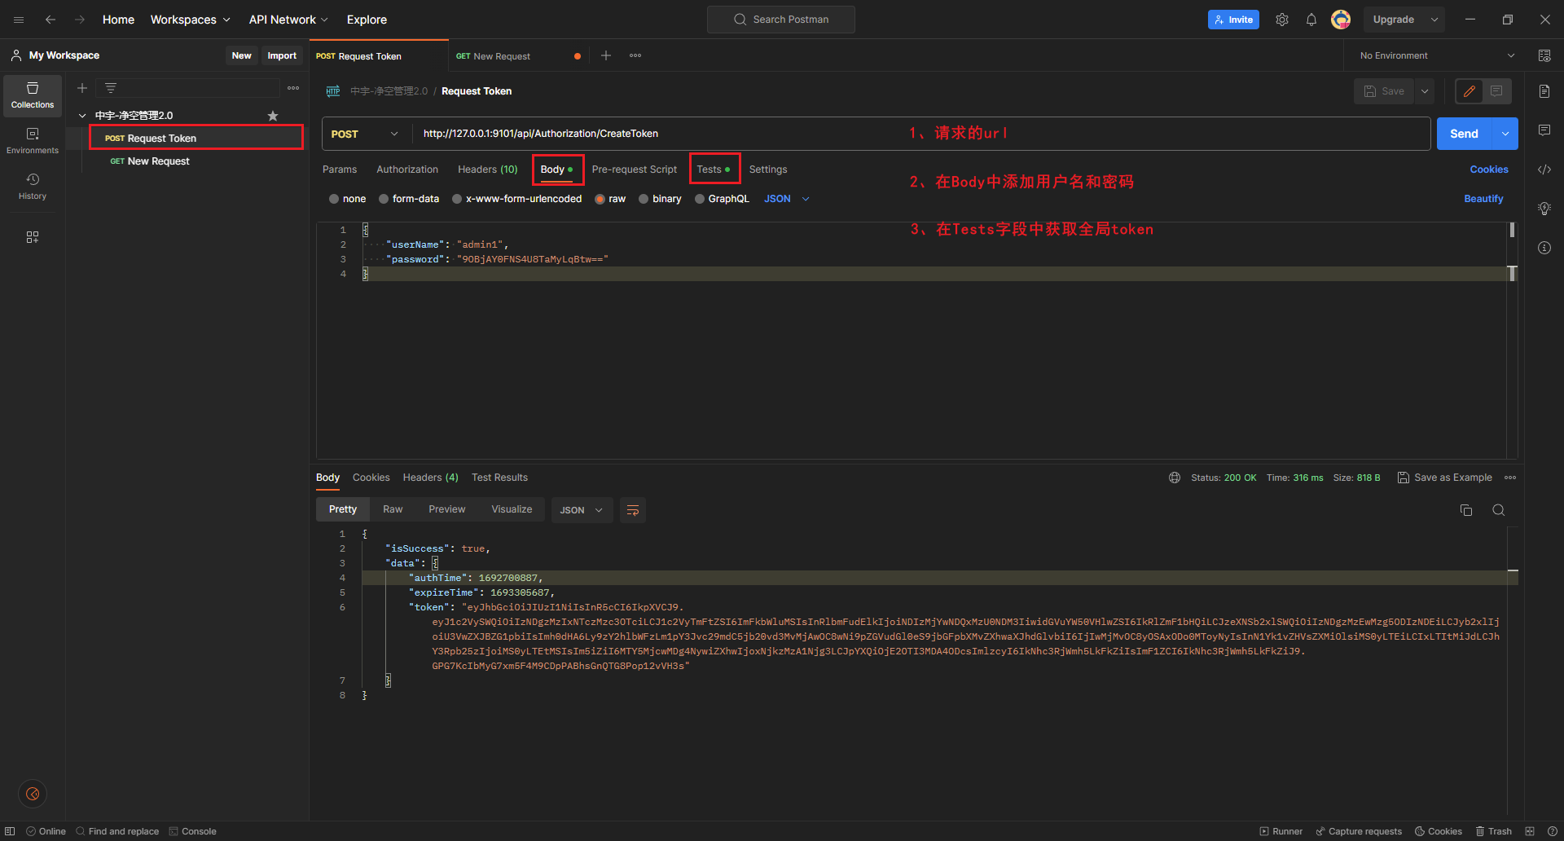1564x841 pixels.
Task: Open the user avatar menu
Action: coord(1341,20)
